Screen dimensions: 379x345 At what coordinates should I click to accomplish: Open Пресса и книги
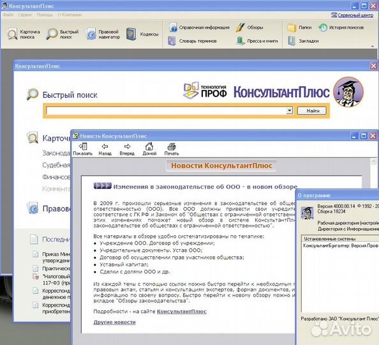point(257,41)
